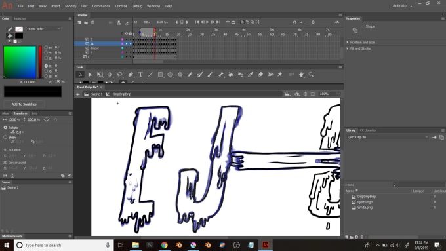The width and height of the screenshot is (446, 251).
Task: Open the Solid color type dropdown
Action: click(44, 29)
